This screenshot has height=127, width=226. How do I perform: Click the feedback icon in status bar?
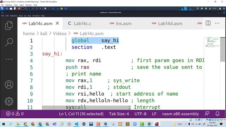207,114
